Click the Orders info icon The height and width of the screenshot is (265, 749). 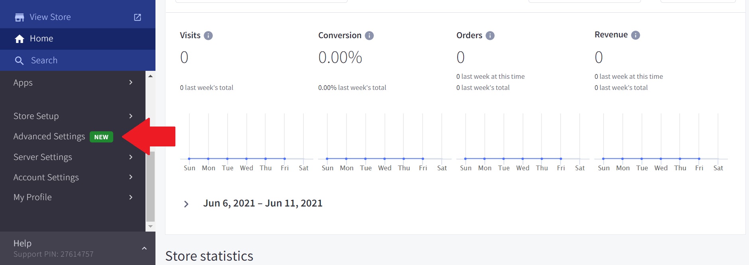[490, 36]
